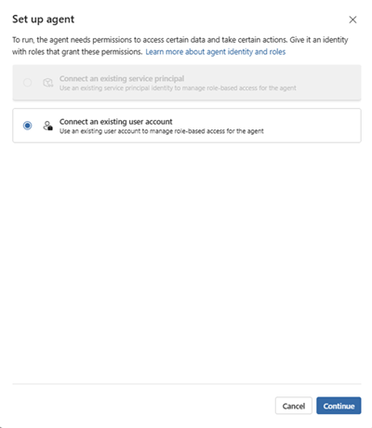The image size is (372, 428).
Task: Click the divider line above footer buttons
Action: (x=187, y=384)
